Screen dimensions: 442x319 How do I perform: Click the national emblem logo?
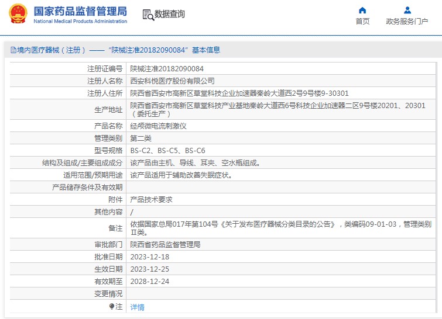point(18,14)
